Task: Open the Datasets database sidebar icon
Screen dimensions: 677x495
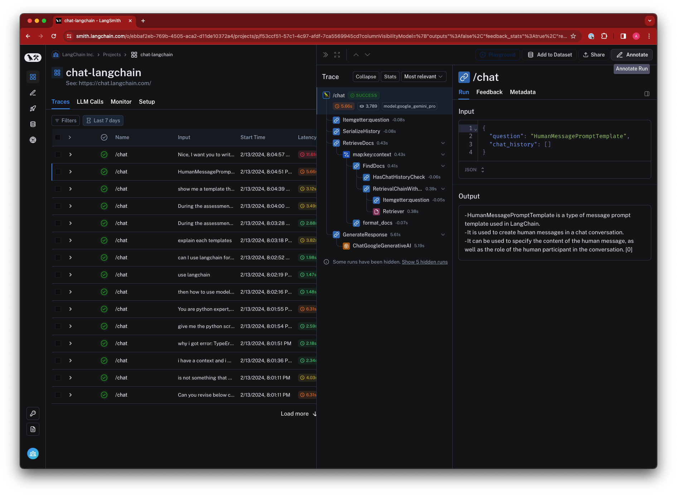Action: (x=33, y=124)
